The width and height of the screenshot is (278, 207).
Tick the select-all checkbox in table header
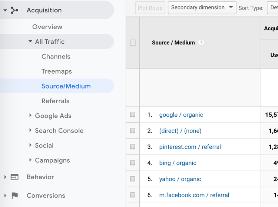(133, 43)
